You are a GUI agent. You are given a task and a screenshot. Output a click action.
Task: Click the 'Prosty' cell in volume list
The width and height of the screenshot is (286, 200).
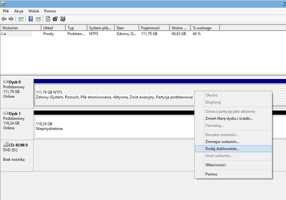48,34
